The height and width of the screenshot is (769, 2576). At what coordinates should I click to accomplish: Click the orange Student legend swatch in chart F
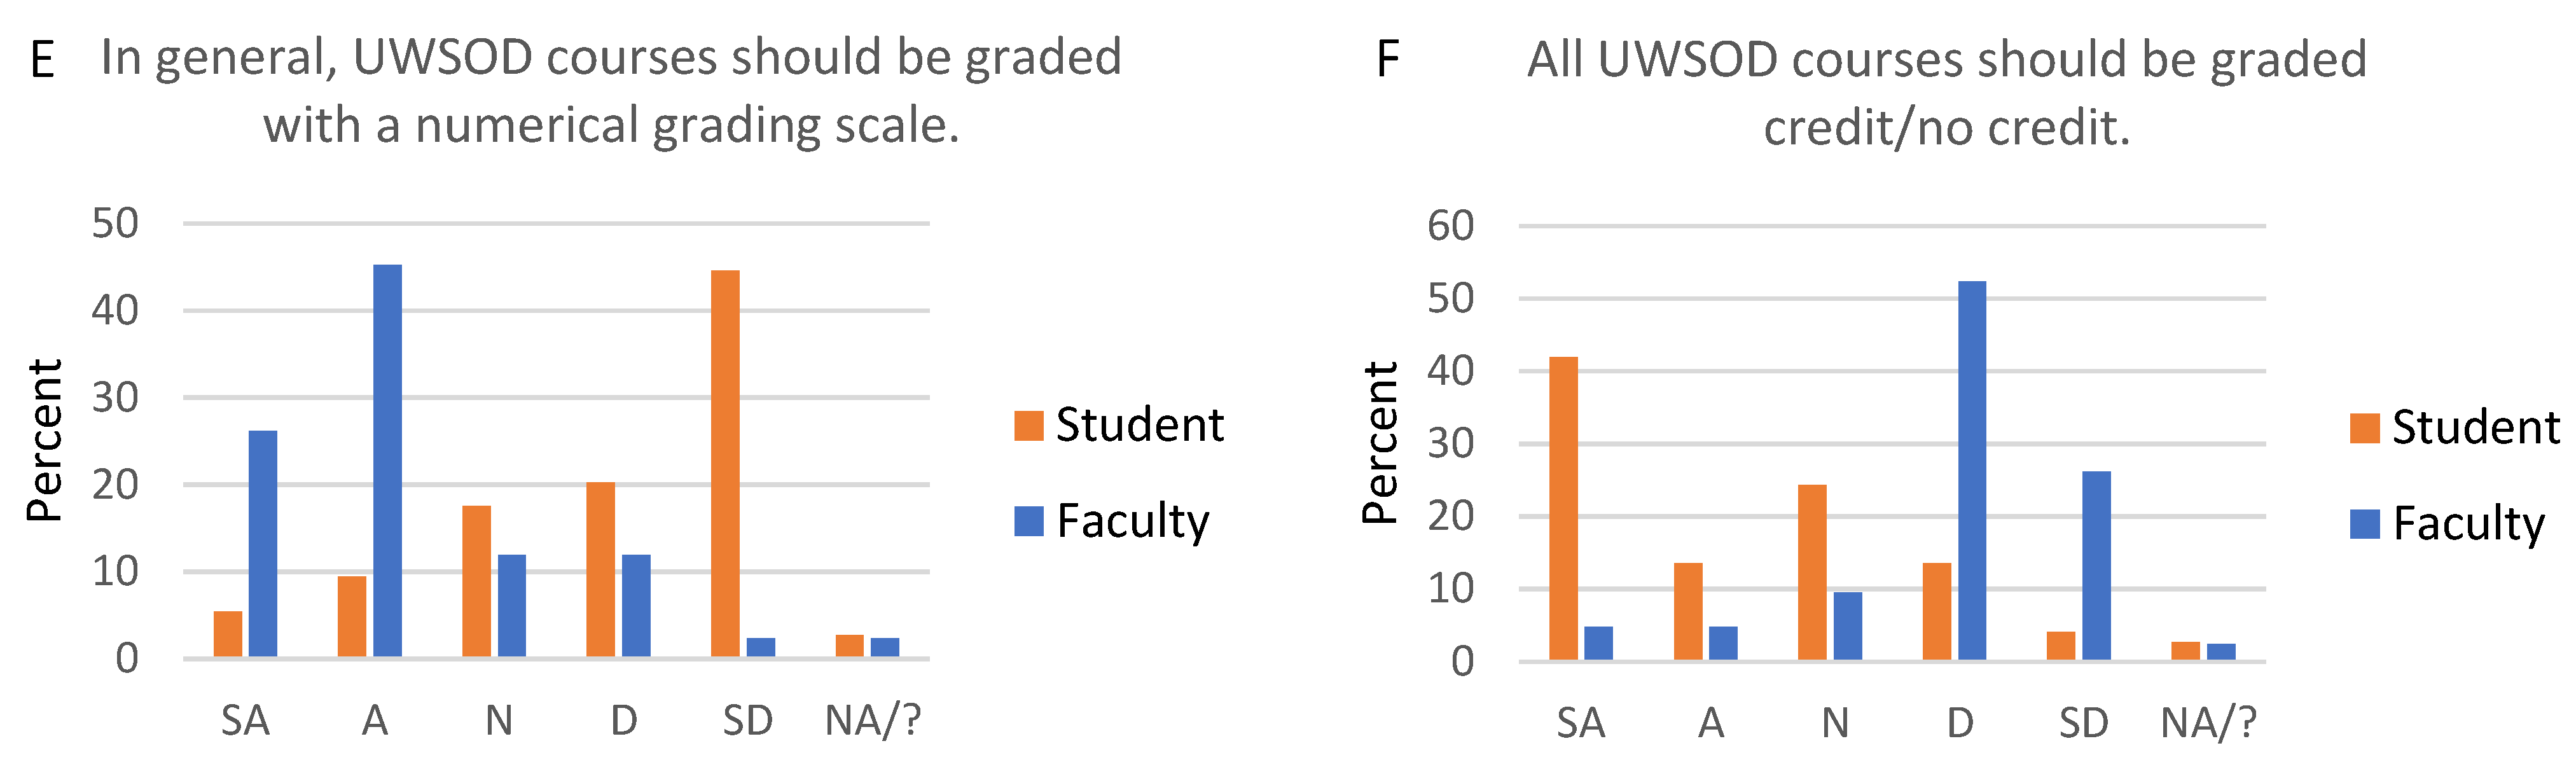(x=2364, y=428)
